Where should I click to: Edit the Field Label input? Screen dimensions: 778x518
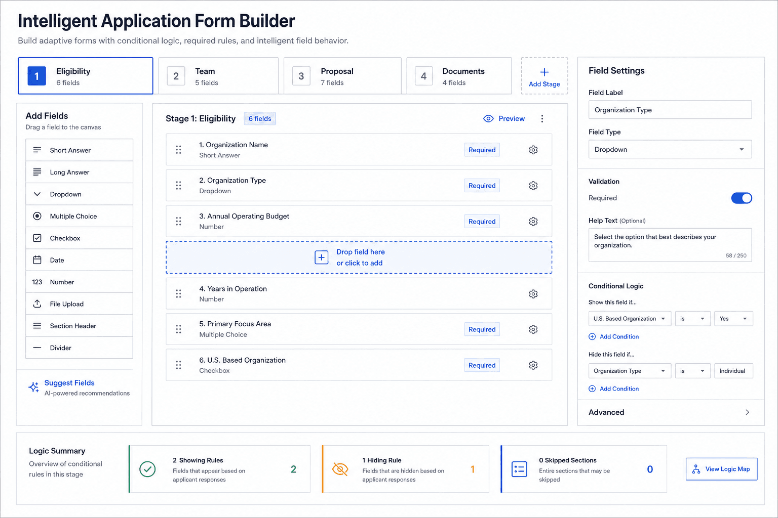pos(670,110)
